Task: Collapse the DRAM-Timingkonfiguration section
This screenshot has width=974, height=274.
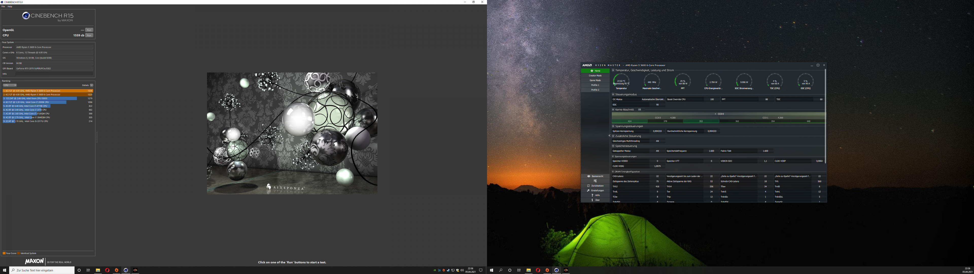Action: tap(613, 172)
